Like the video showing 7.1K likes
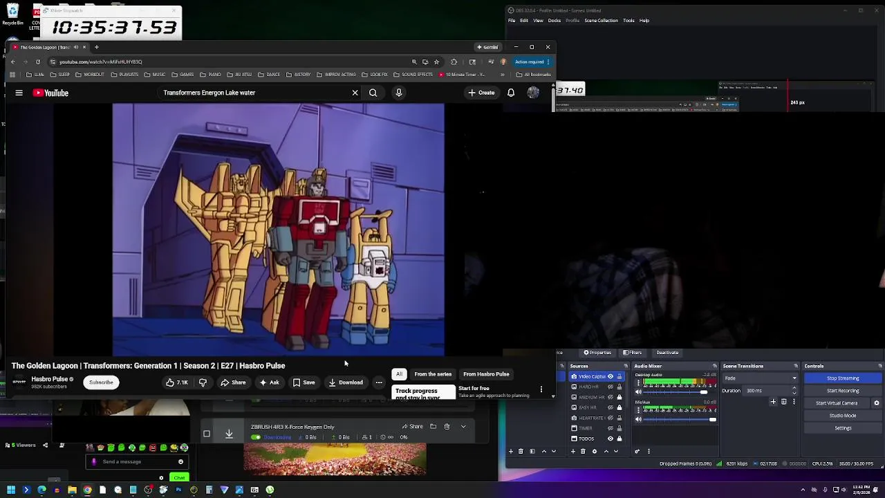Image resolution: width=885 pixels, height=498 pixels. pos(176,382)
